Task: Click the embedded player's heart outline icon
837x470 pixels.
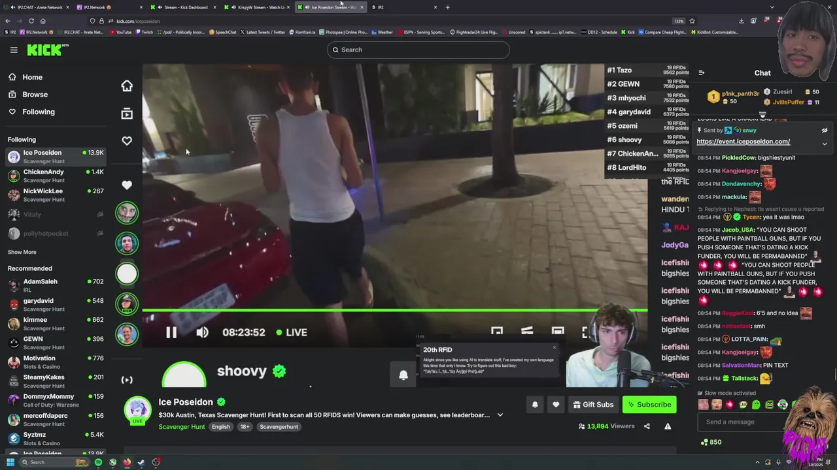Action: tap(127, 141)
